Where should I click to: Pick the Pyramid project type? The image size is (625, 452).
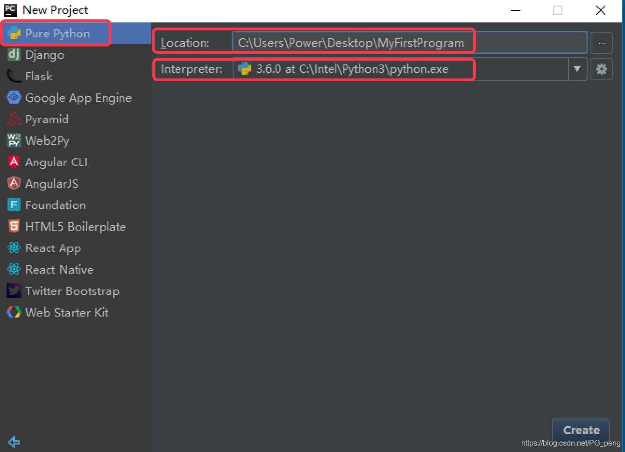76,119
